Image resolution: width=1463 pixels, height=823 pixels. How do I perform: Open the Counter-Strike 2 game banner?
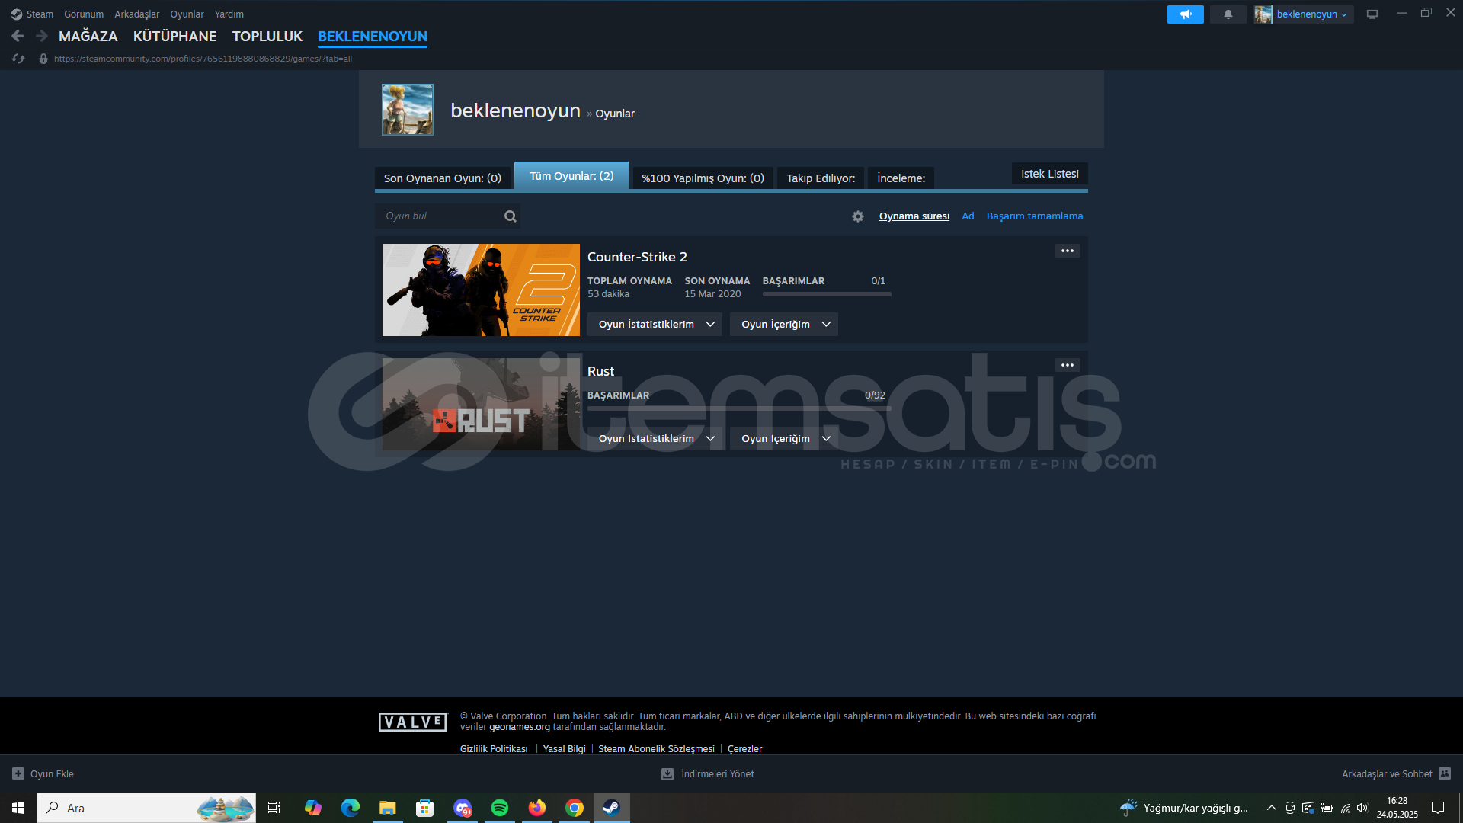click(481, 290)
